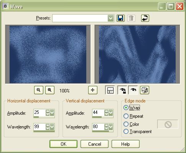
Task: Click the Auto Proof eye-with-lock icon
Action: click(x=122, y=90)
